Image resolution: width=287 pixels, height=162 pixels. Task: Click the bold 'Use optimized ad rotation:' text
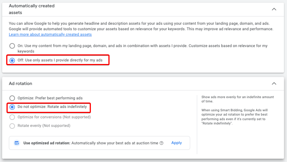pos(47,143)
